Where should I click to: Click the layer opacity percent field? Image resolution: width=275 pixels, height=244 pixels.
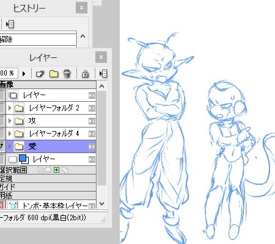pos(9,73)
